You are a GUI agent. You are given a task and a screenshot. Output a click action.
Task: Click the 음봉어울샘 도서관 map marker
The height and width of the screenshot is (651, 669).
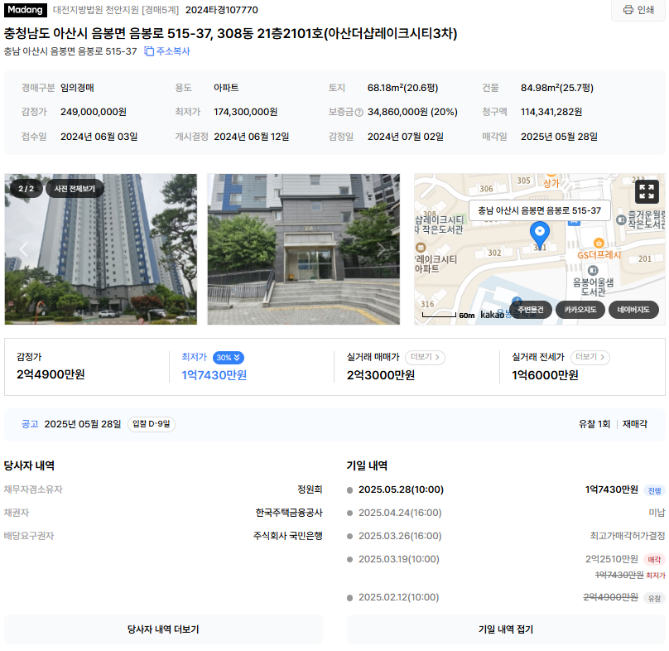pyautogui.click(x=593, y=271)
